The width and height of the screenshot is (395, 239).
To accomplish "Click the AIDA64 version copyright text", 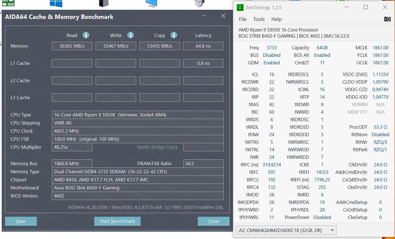I will click(x=146, y=207).
